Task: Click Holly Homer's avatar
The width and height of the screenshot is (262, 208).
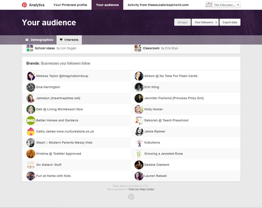Action: click(139, 109)
